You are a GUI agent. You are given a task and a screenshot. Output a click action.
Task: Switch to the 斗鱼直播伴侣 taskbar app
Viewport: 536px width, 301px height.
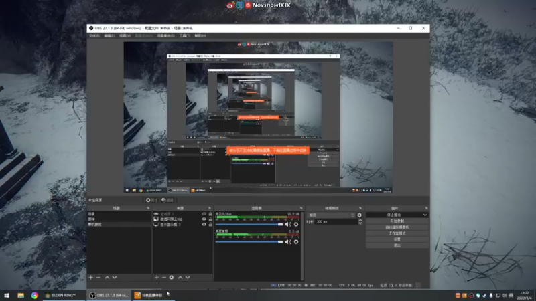pyautogui.click(x=153, y=295)
